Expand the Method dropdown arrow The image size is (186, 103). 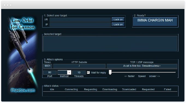69,73
